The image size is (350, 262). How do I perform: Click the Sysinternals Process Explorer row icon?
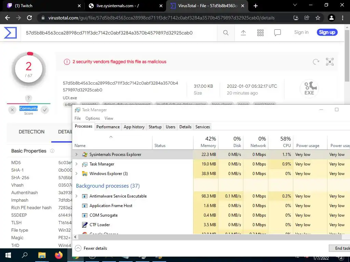click(x=85, y=155)
